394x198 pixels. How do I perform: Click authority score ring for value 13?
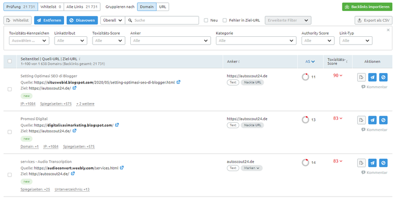[305, 120]
